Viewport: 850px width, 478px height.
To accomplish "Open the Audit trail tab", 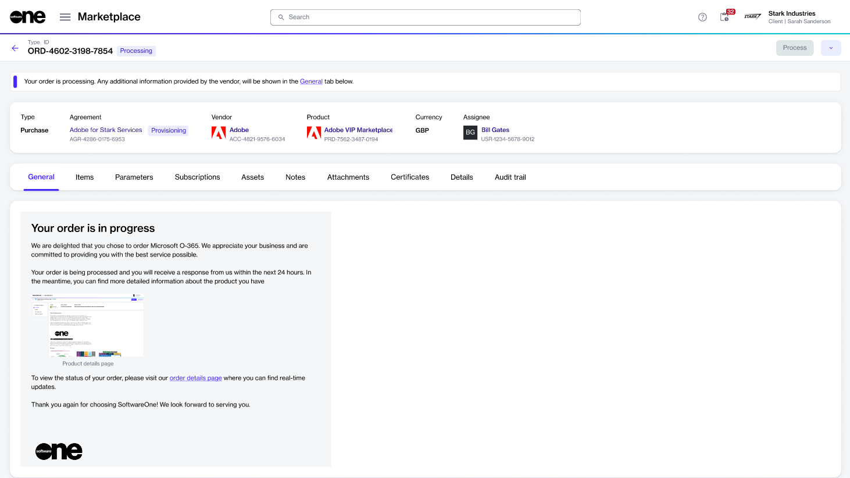I will coord(510,177).
